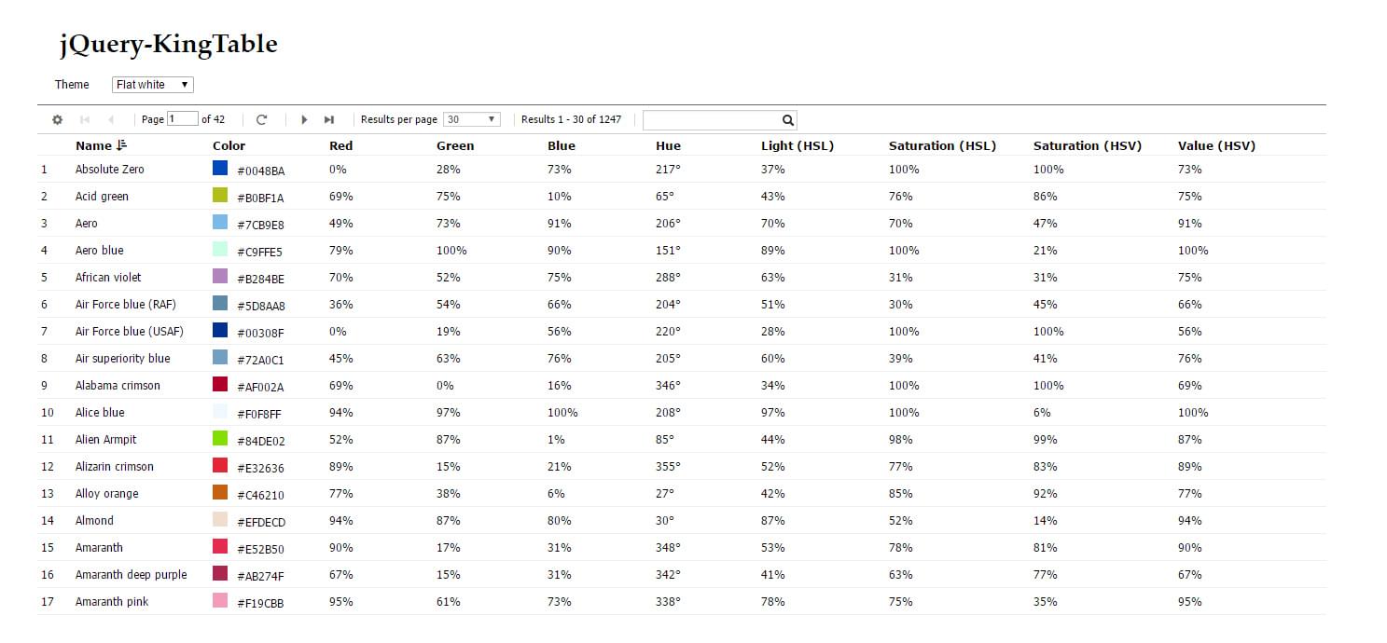Open the Theme dropdown showing Flat white

(x=153, y=85)
